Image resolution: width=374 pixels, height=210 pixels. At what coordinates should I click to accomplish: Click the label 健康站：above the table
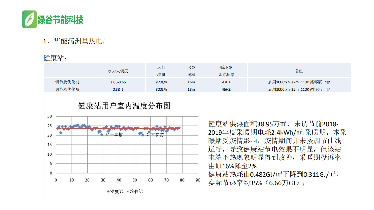pyautogui.click(x=55, y=58)
